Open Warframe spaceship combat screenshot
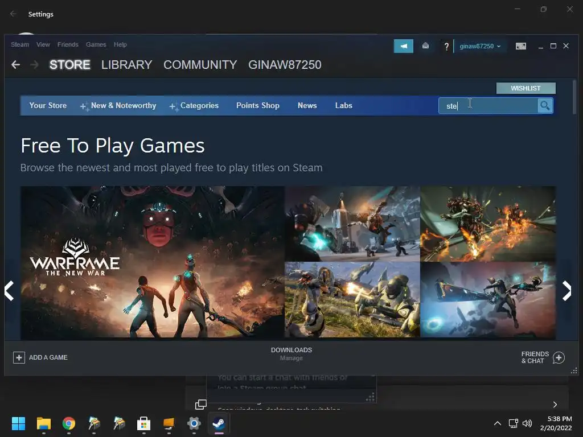The image size is (583, 437). (x=352, y=224)
